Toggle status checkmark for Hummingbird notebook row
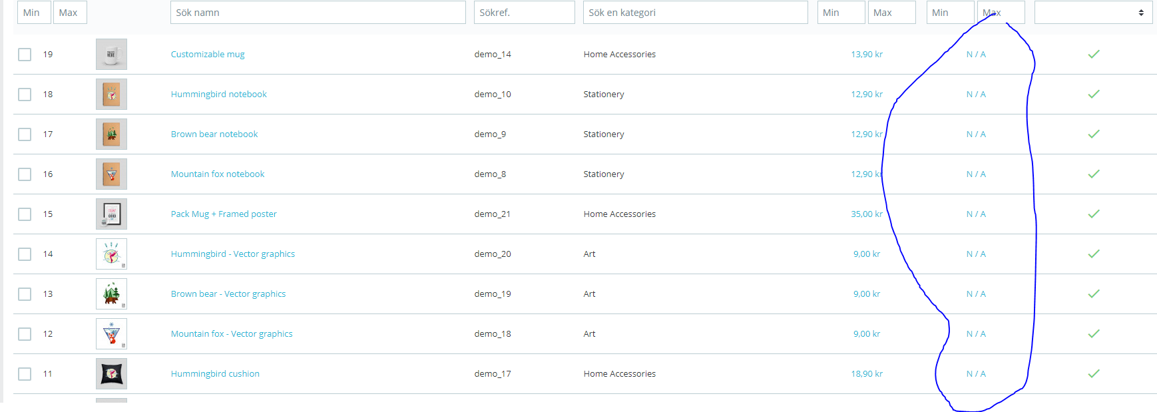The image size is (1157, 412). (x=1093, y=95)
